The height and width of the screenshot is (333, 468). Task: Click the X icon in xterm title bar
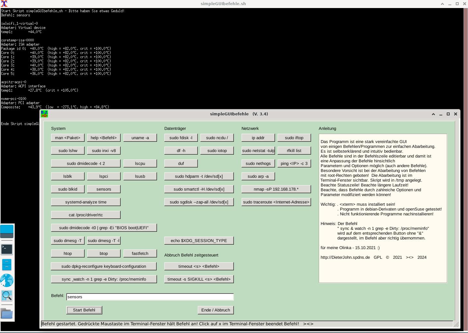(4, 4)
